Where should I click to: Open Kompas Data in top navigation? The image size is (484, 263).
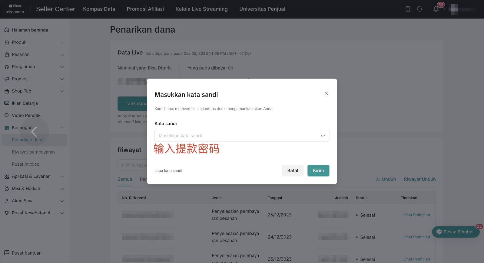pos(99,9)
